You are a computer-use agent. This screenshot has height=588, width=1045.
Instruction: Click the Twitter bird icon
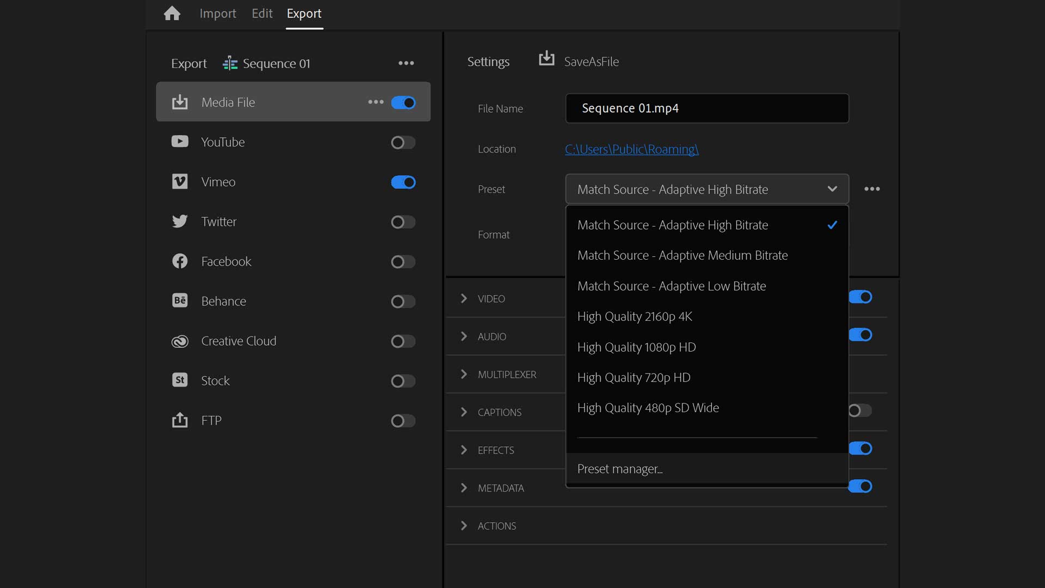pyautogui.click(x=180, y=221)
